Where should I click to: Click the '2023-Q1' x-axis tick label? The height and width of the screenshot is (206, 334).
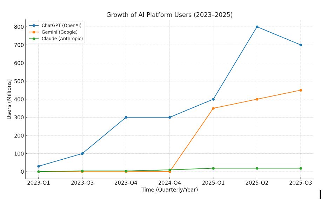coord(39,183)
